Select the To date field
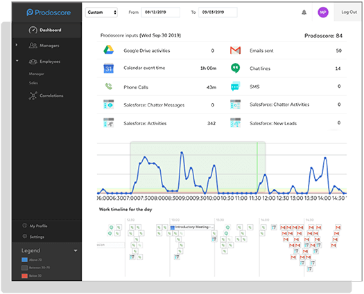 click(218, 12)
